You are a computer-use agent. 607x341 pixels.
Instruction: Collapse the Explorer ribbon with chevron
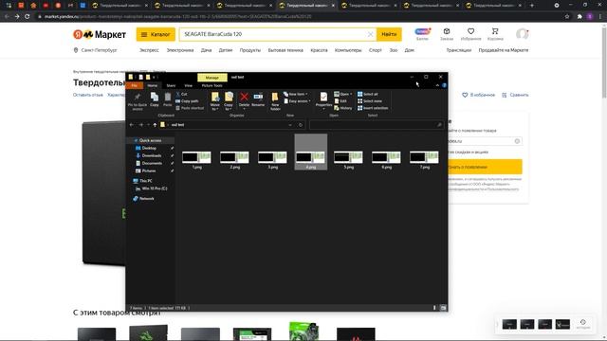click(x=437, y=85)
